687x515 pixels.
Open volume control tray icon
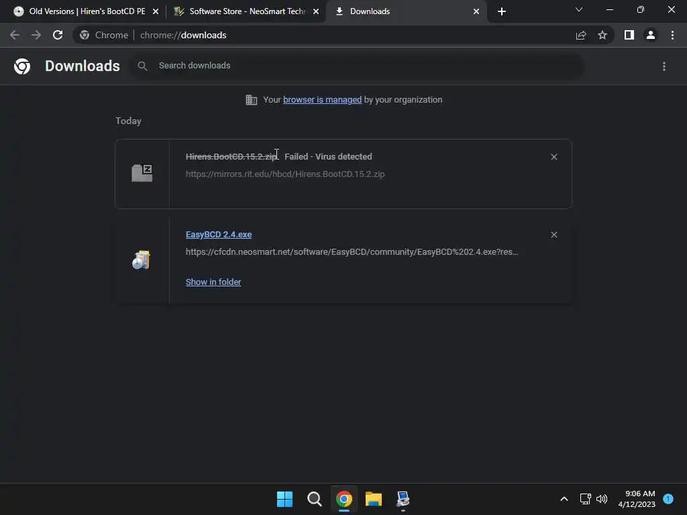(x=602, y=499)
